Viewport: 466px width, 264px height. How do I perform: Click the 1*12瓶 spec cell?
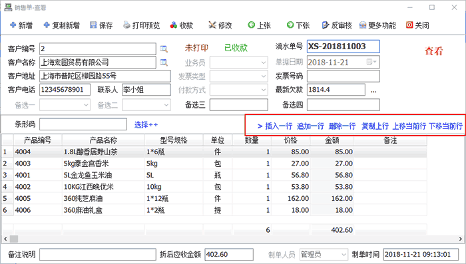174,198
